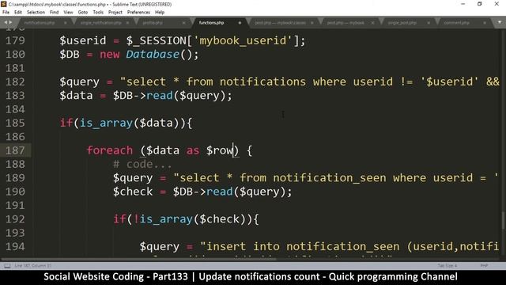
Task: Click line number 194 in gutter
Action: (x=15, y=246)
